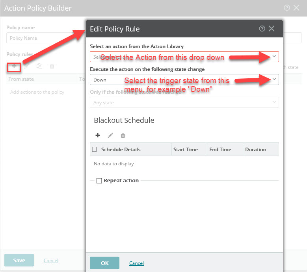Copy the selected policy rule
Image resolution: width=307 pixels, height=272 pixels.
click(39, 66)
